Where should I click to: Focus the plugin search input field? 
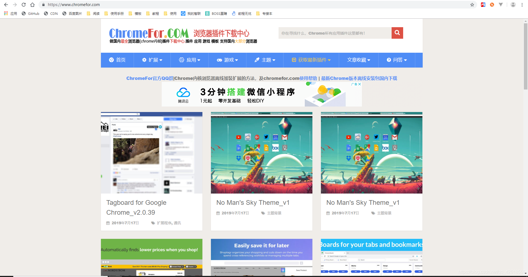(x=335, y=33)
